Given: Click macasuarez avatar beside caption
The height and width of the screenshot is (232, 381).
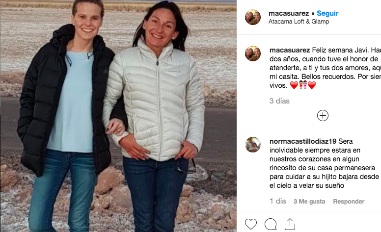Looking at the screenshot, I should (x=253, y=53).
